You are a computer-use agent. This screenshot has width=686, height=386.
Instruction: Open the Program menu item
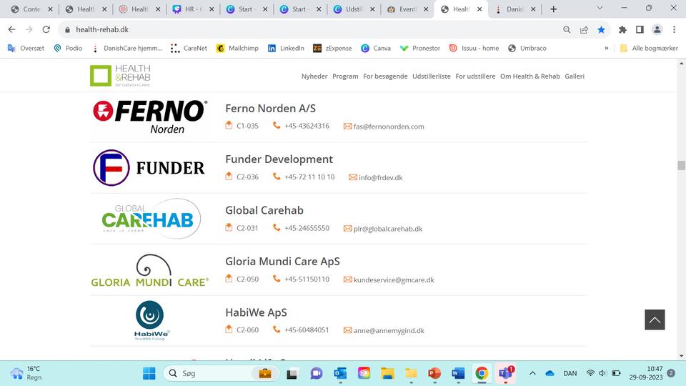pos(345,76)
